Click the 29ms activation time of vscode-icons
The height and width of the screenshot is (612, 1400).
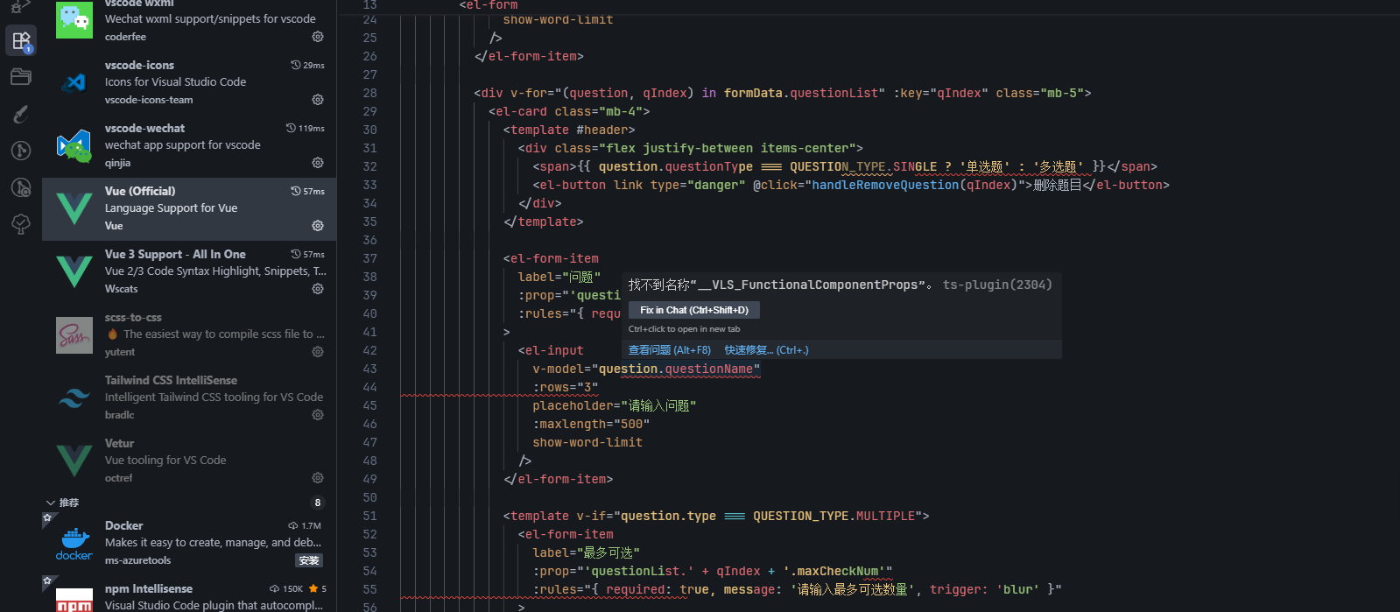(308, 65)
